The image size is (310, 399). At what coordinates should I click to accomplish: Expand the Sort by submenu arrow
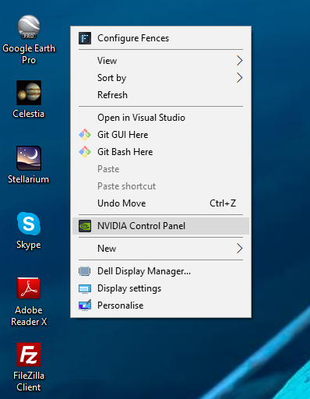(239, 78)
